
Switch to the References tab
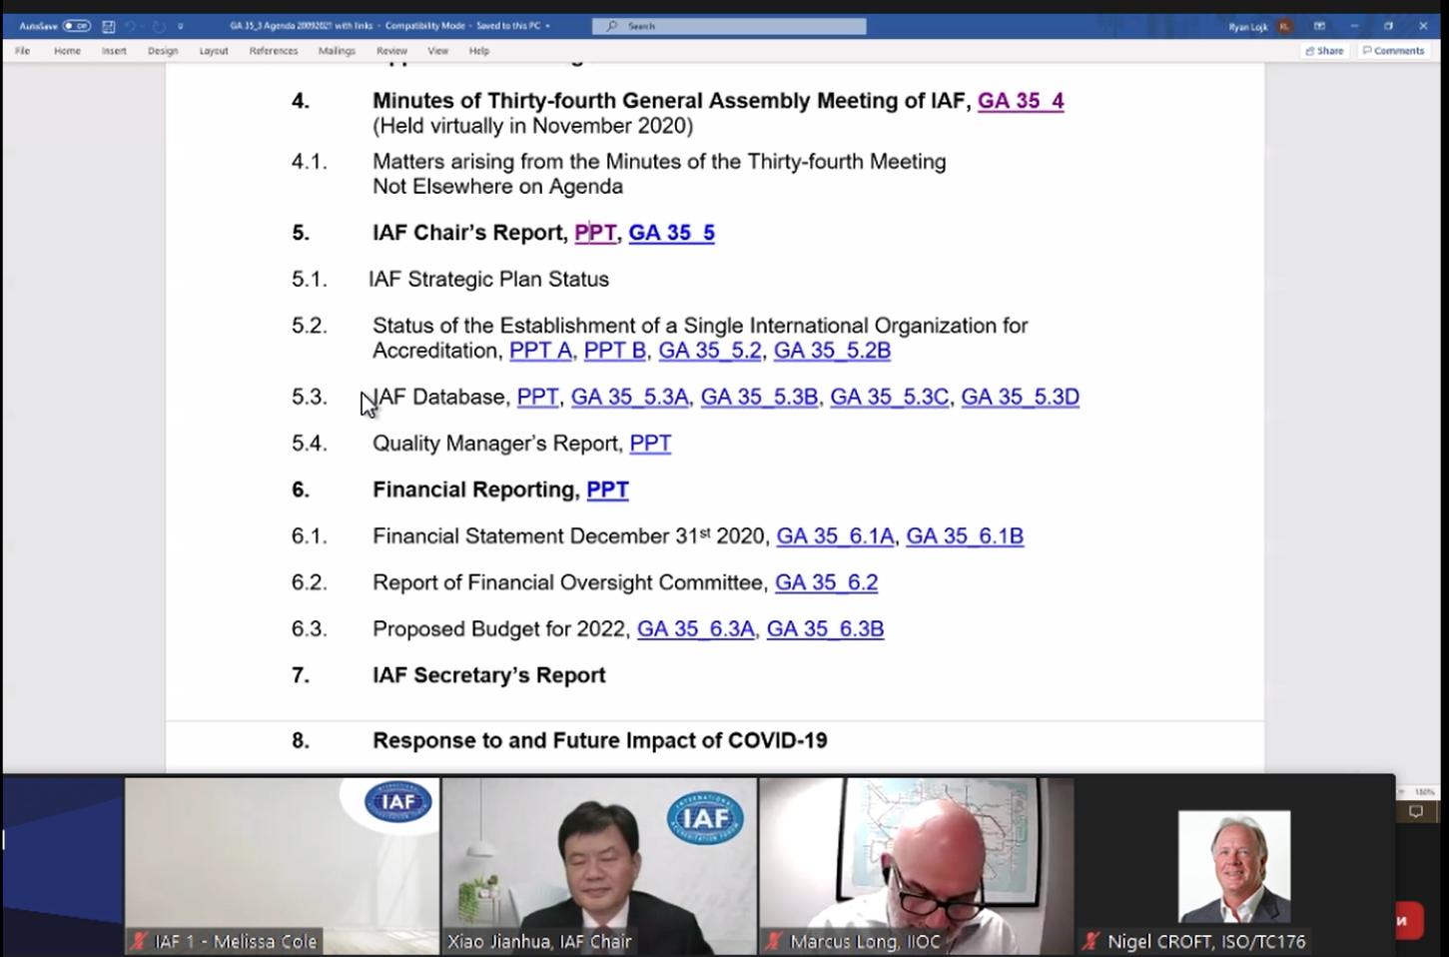(274, 51)
